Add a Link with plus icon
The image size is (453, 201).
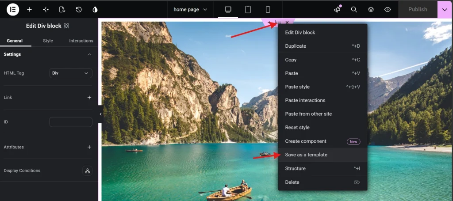[89, 98]
